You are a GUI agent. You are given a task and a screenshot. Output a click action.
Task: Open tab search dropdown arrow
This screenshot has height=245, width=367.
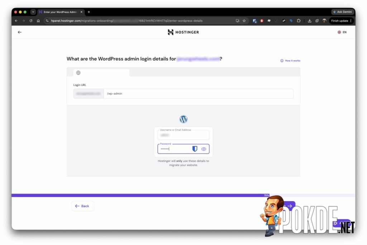click(33, 12)
